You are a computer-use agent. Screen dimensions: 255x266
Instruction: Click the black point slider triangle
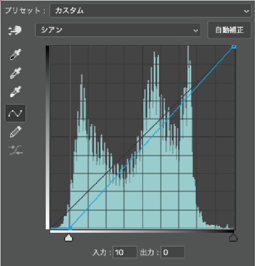[x=233, y=238]
